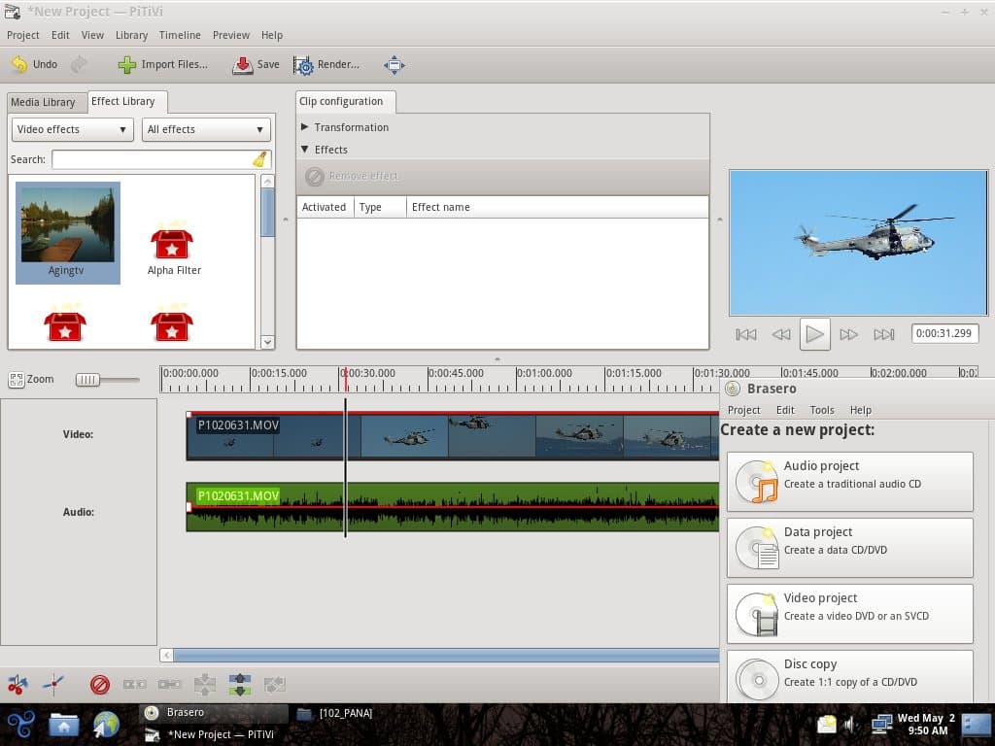Click the split clip scissors icon

click(17, 685)
